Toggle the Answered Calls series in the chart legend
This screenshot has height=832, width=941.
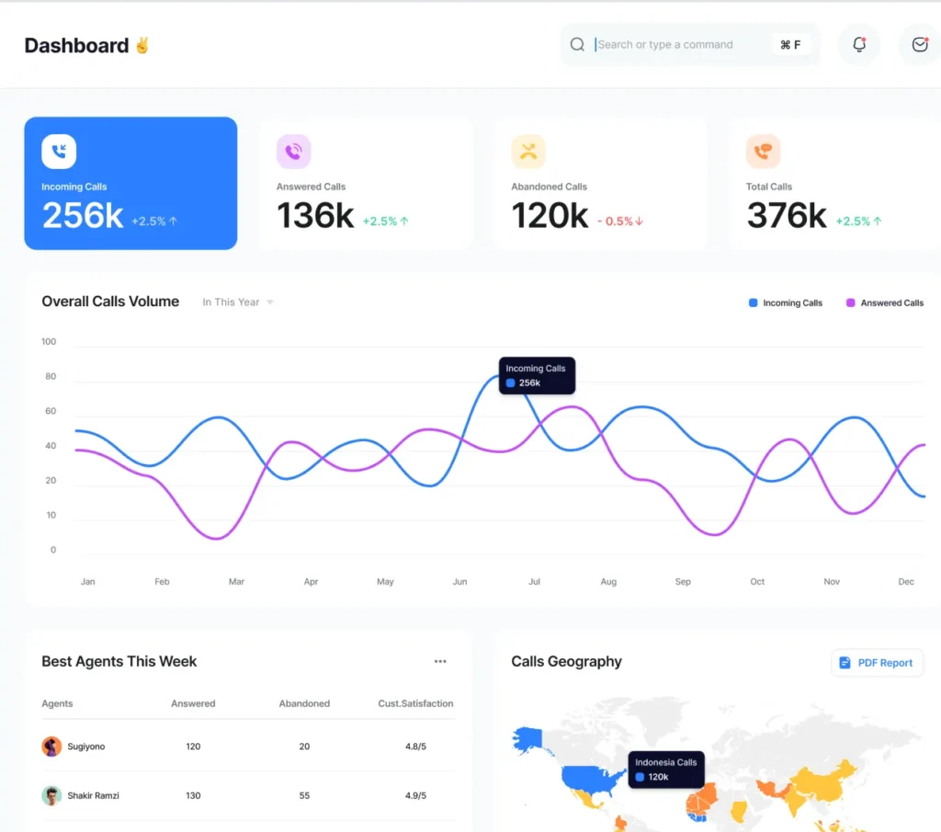884,302
